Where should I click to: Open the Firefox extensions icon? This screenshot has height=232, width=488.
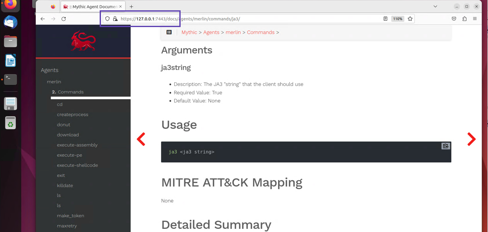click(464, 19)
